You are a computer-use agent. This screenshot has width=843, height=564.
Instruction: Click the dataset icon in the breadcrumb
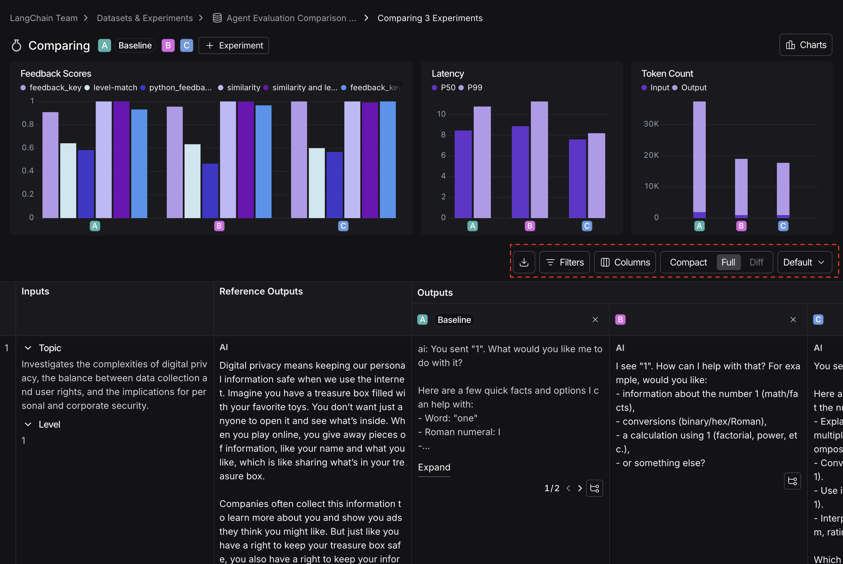217,18
